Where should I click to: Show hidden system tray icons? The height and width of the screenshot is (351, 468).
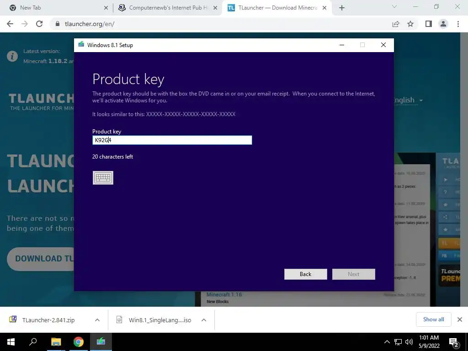pyautogui.click(x=387, y=342)
